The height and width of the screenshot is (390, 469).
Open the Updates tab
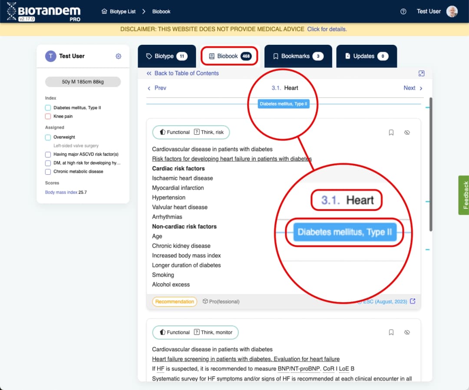(366, 56)
